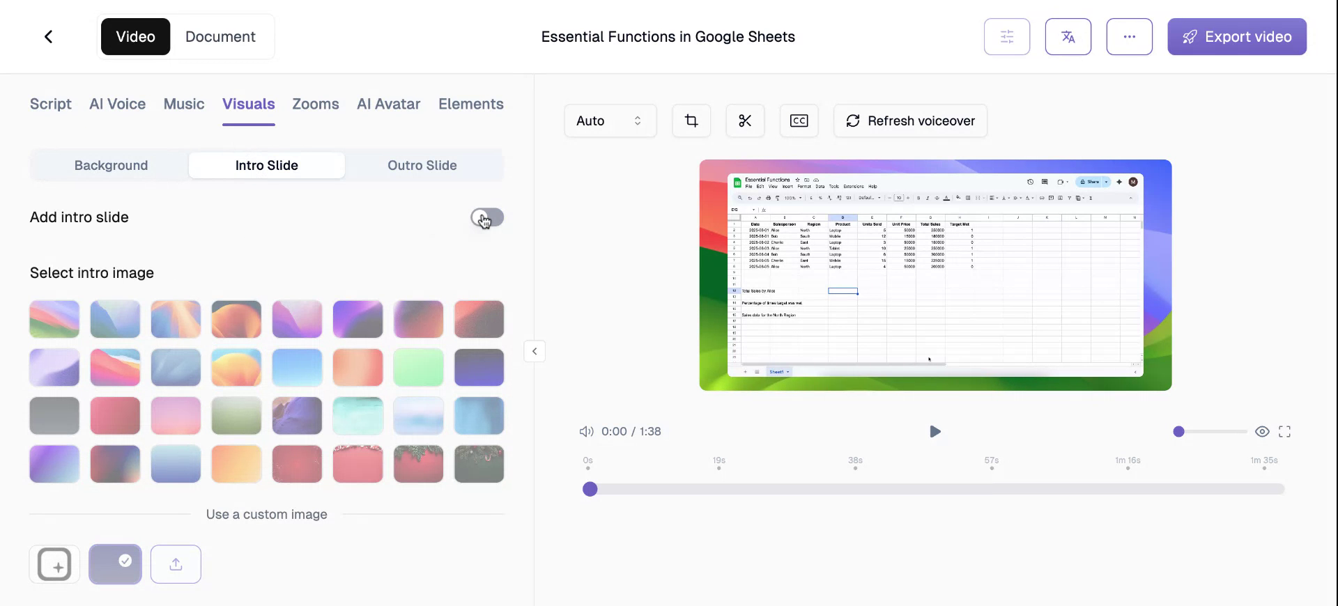Viewport: 1338px width, 606px height.
Task: Mute audio with the speaker icon
Action: [x=587, y=431]
